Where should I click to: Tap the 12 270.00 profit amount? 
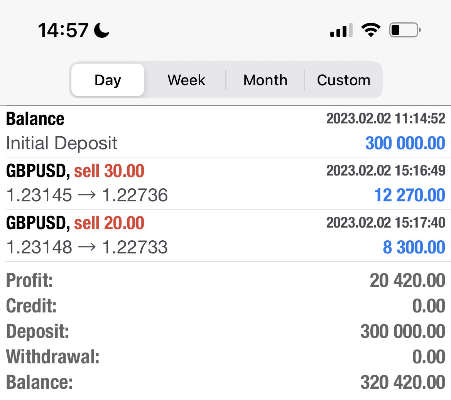tap(410, 195)
